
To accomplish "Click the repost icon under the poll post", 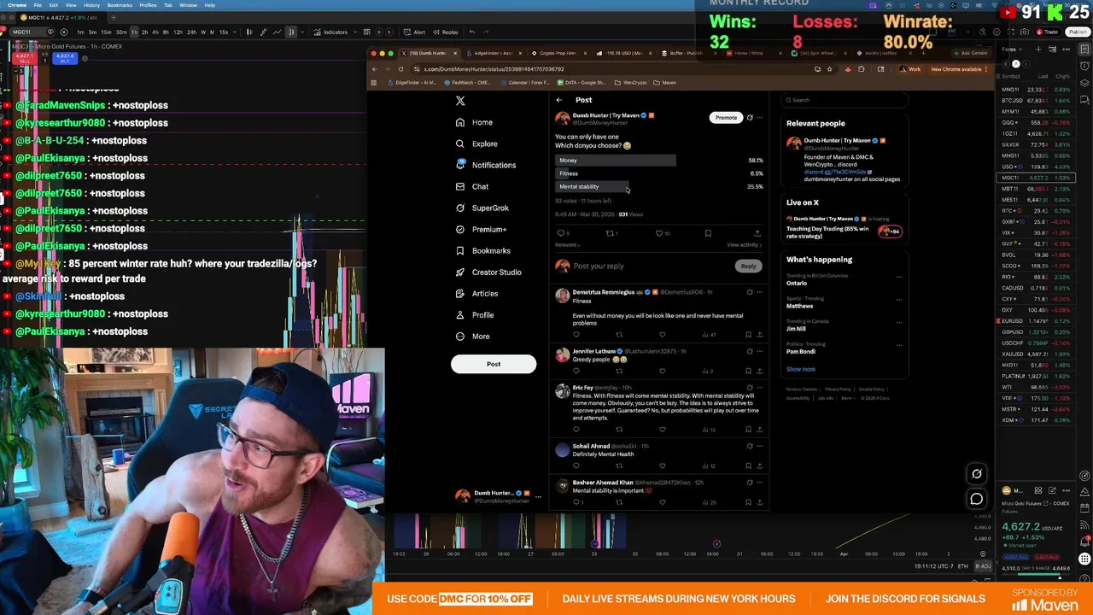I will [611, 233].
